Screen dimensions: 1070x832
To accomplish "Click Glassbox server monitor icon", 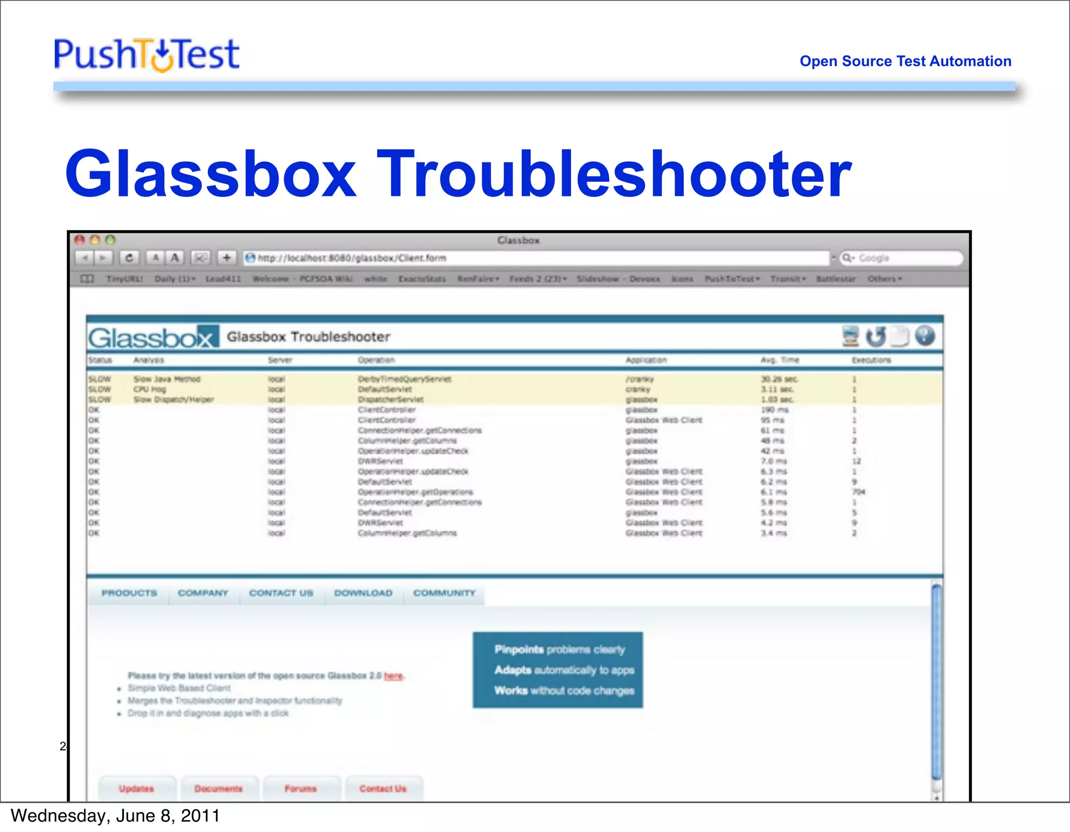I will pyautogui.click(x=851, y=336).
